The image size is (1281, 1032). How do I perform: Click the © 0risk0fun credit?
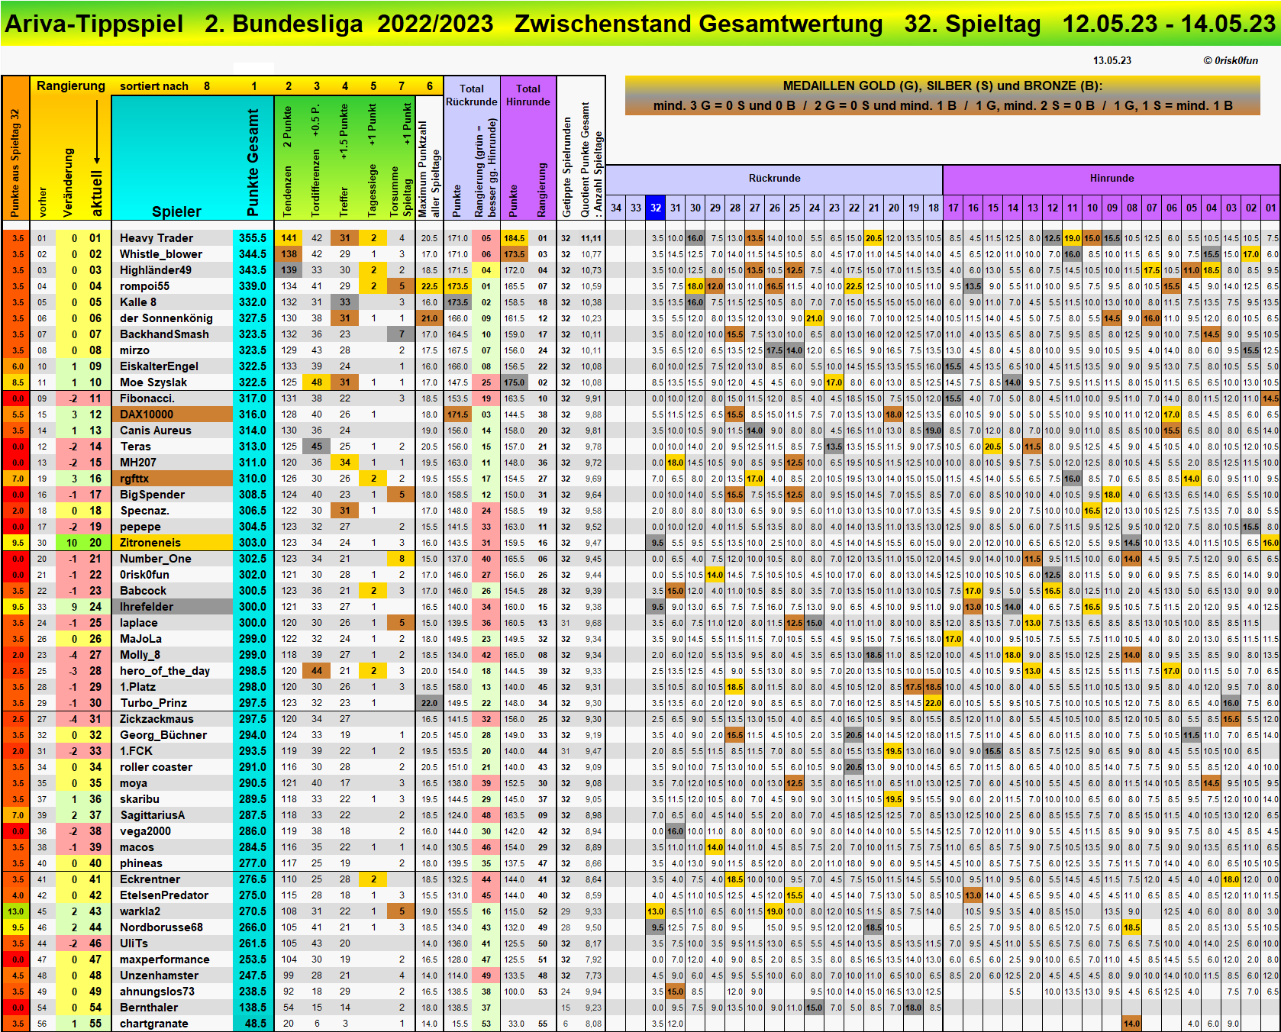click(1231, 61)
